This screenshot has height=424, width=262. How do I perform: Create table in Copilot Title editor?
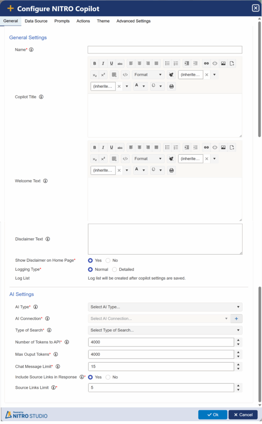click(x=114, y=75)
